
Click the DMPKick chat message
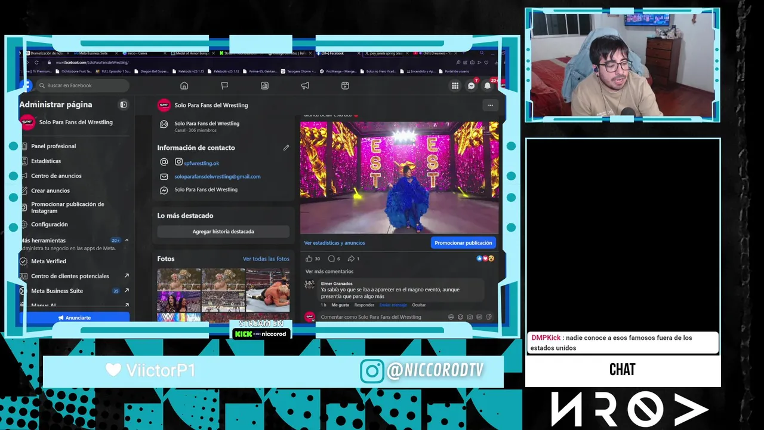[x=623, y=342]
